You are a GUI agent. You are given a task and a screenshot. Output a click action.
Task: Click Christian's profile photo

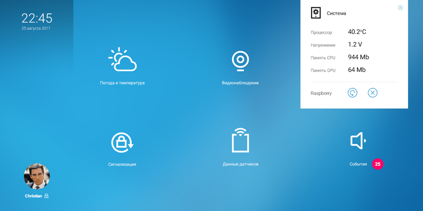pyautogui.click(x=37, y=176)
